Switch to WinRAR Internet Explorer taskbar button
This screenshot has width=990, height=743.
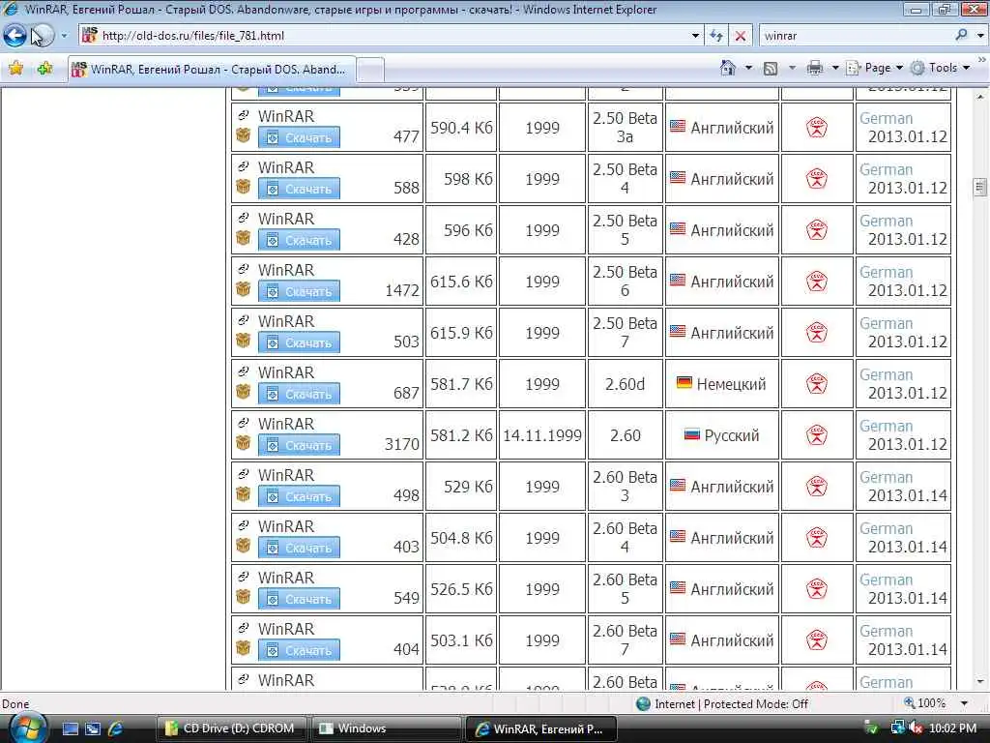tap(540, 728)
